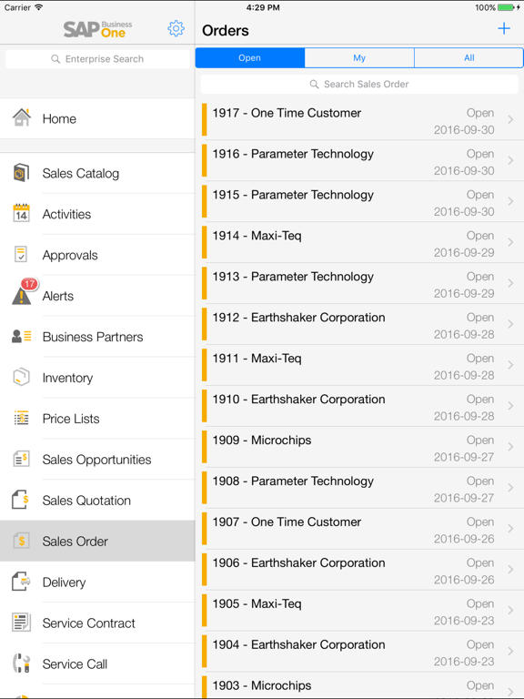
Task: Expand order 1910 chevron
Action: click(x=510, y=406)
